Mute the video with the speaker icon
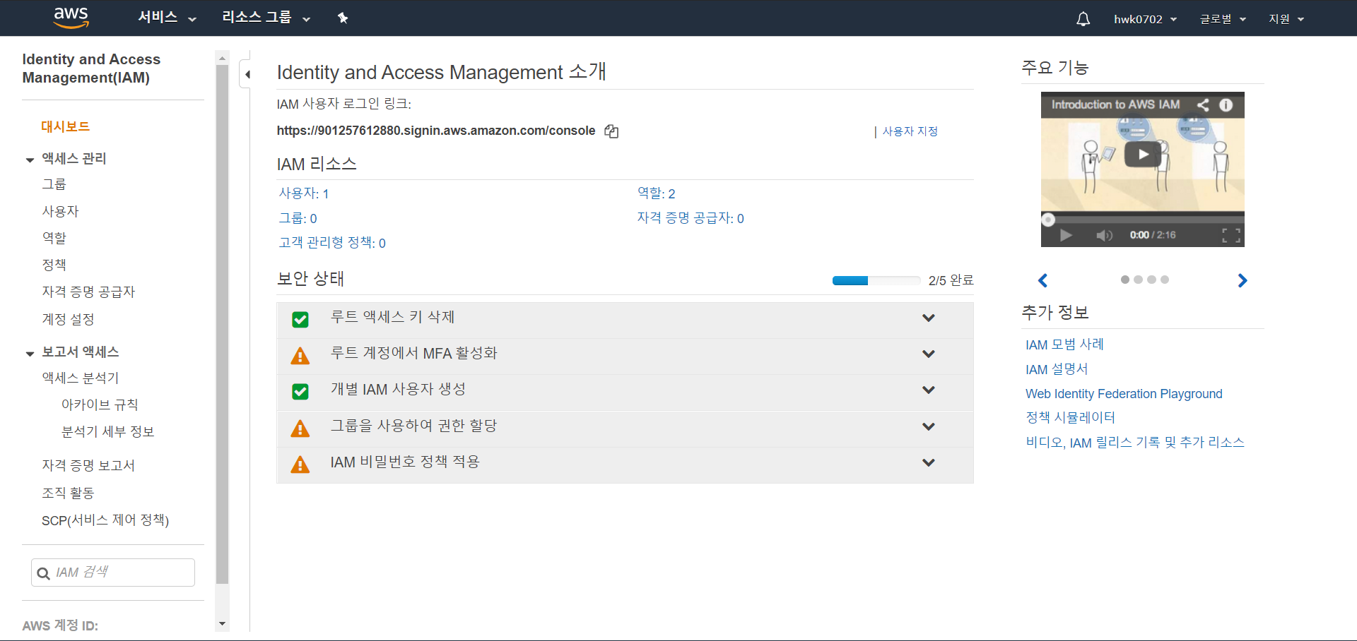Viewport: 1357px width, 641px height. tap(1104, 235)
